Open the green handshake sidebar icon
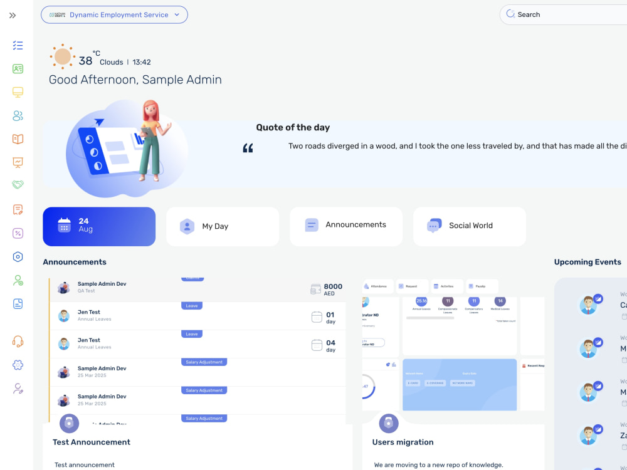 [18, 185]
